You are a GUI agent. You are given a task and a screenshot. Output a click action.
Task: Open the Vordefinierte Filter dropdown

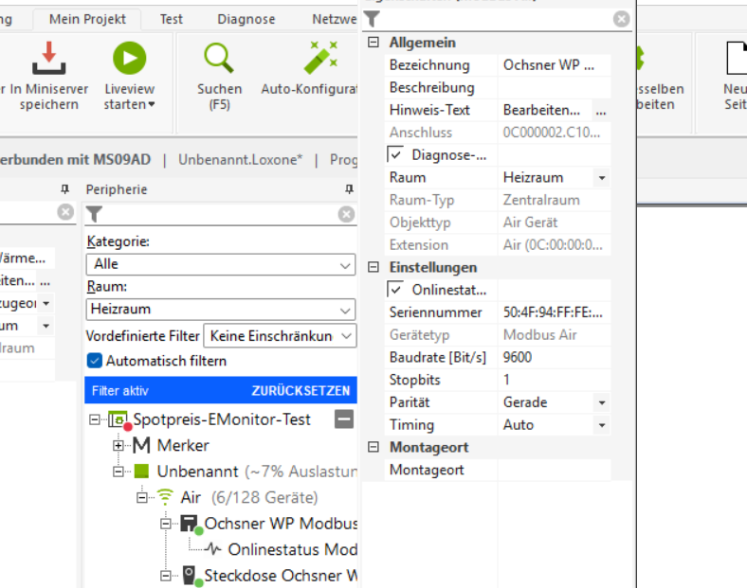(280, 336)
